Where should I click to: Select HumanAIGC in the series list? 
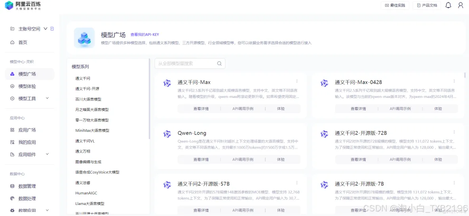tap(86, 193)
